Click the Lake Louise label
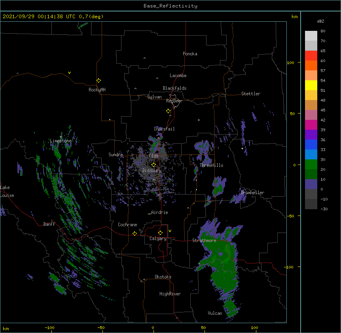The image size is (341, 333). [x=7, y=191]
